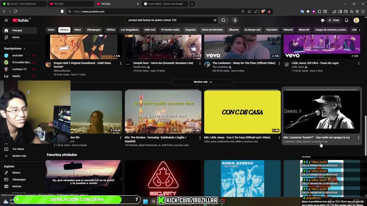367x206 pixels.
Task: Open the Brave Wallet icon
Action: tap(346, 11)
